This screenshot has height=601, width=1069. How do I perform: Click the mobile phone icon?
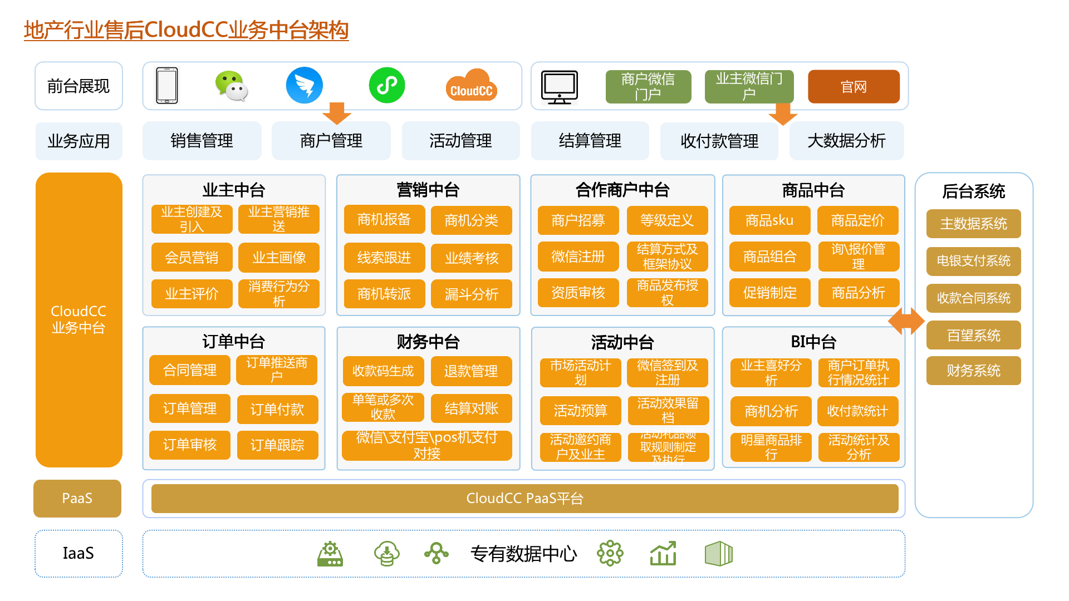[167, 86]
